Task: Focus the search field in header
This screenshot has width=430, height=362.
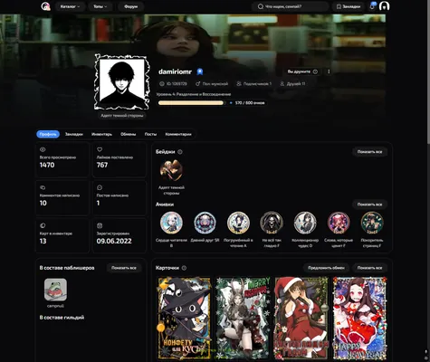Action: [x=291, y=6]
